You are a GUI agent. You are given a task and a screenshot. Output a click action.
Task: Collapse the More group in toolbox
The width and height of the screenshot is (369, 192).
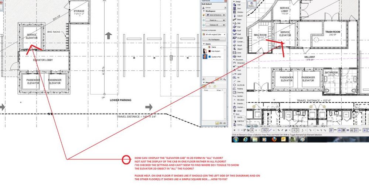click(x=234, y=114)
